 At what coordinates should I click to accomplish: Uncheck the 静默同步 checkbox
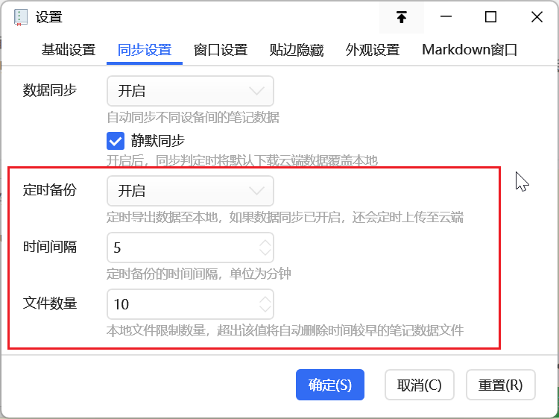pos(116,140)
